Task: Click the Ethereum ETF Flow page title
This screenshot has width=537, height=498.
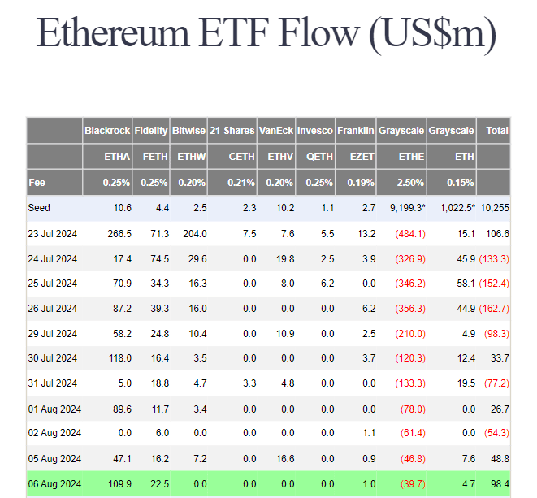Action: [267, 32]
